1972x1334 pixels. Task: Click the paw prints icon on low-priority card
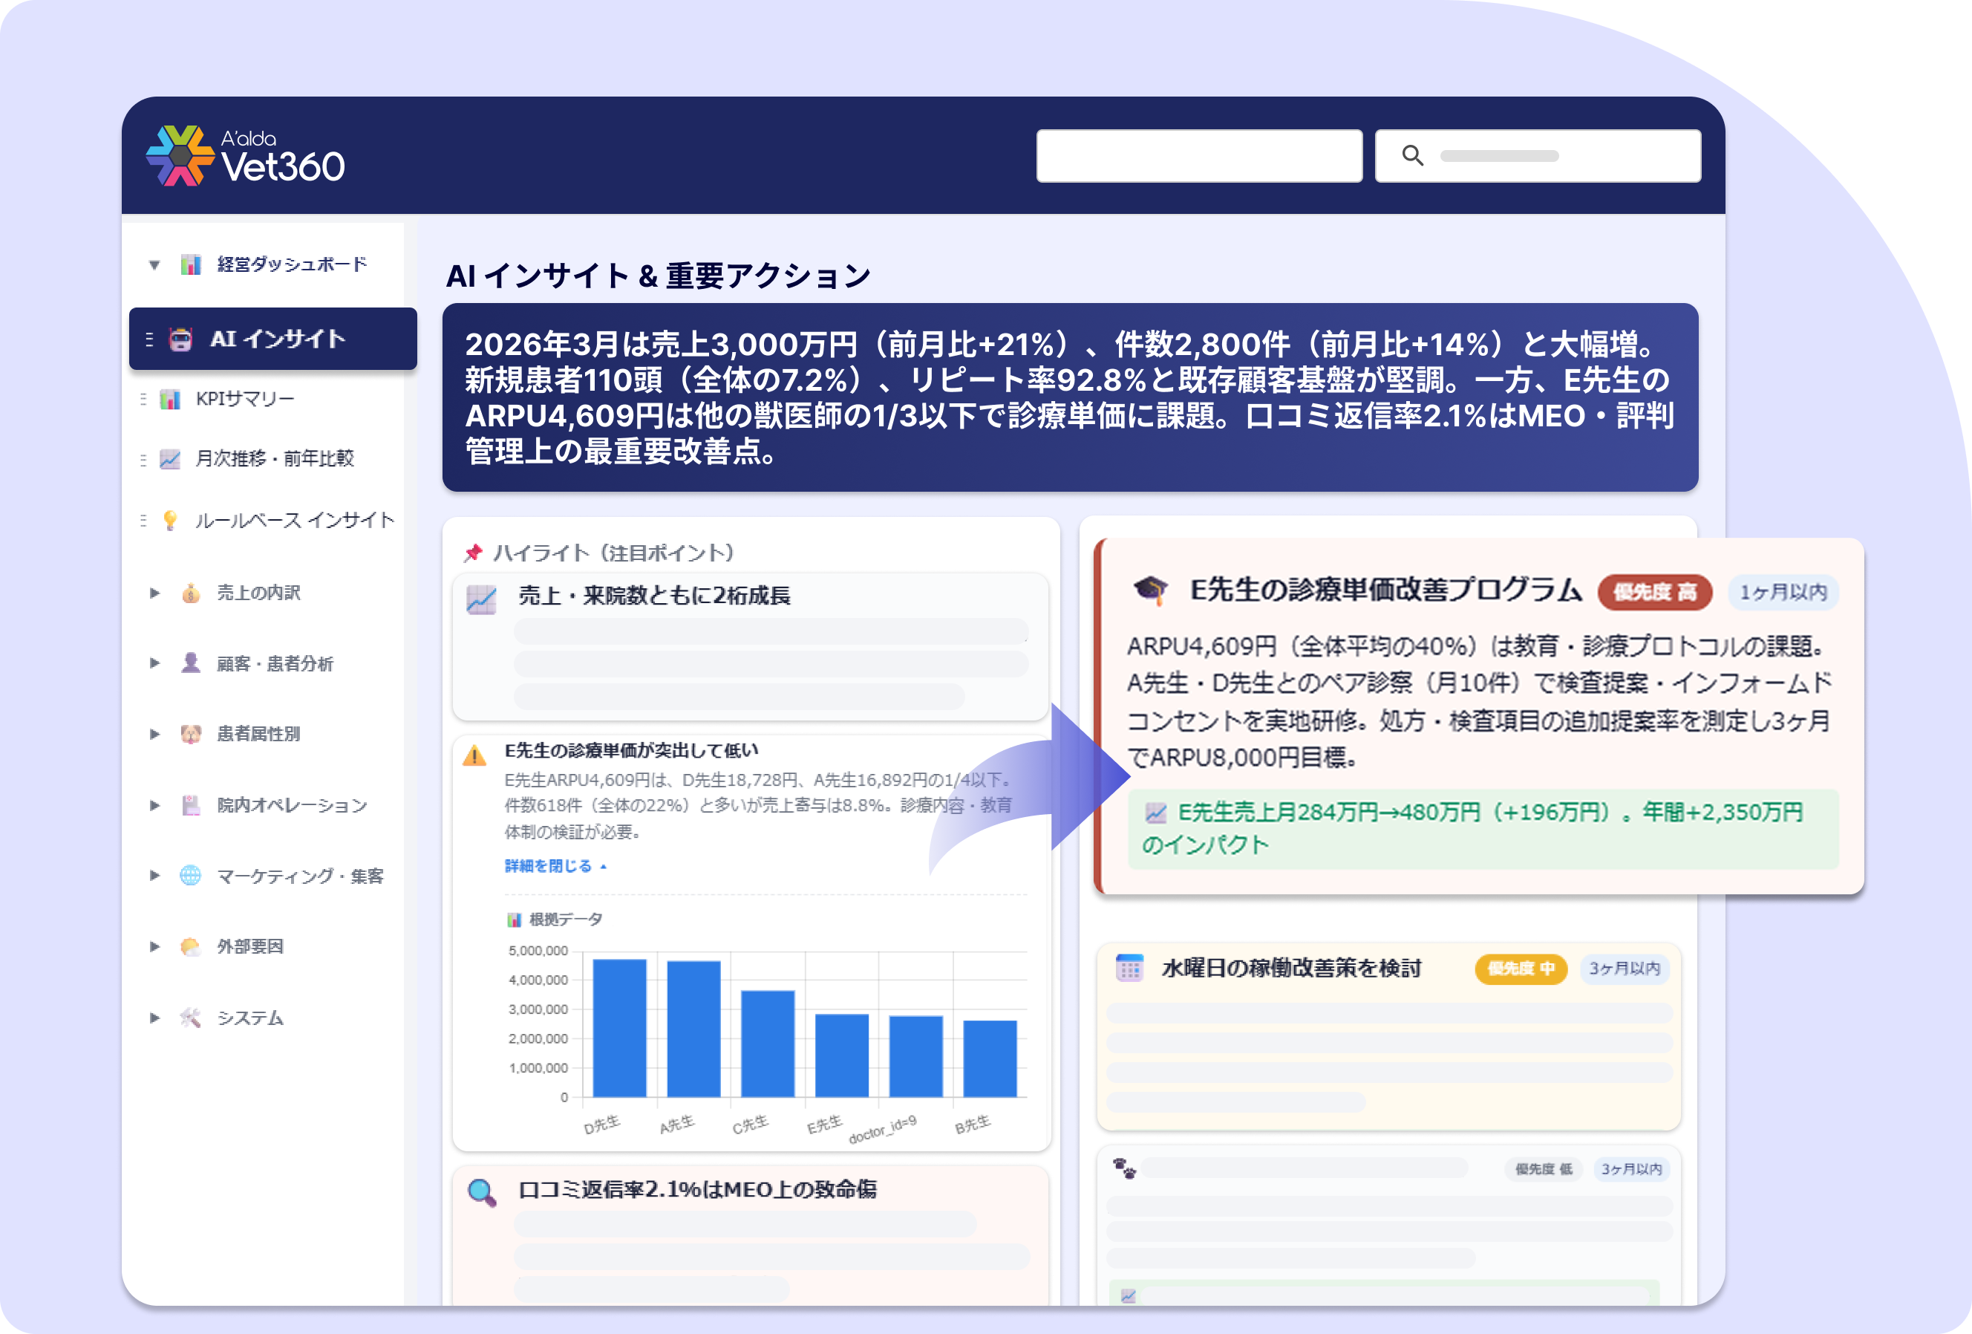[1124, 1168]
